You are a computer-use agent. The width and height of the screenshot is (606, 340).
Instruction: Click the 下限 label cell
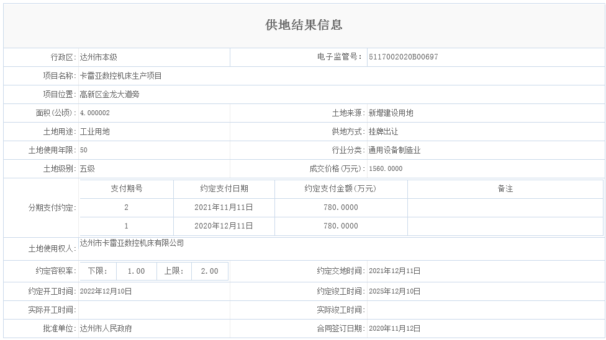(x=97, y=271)
